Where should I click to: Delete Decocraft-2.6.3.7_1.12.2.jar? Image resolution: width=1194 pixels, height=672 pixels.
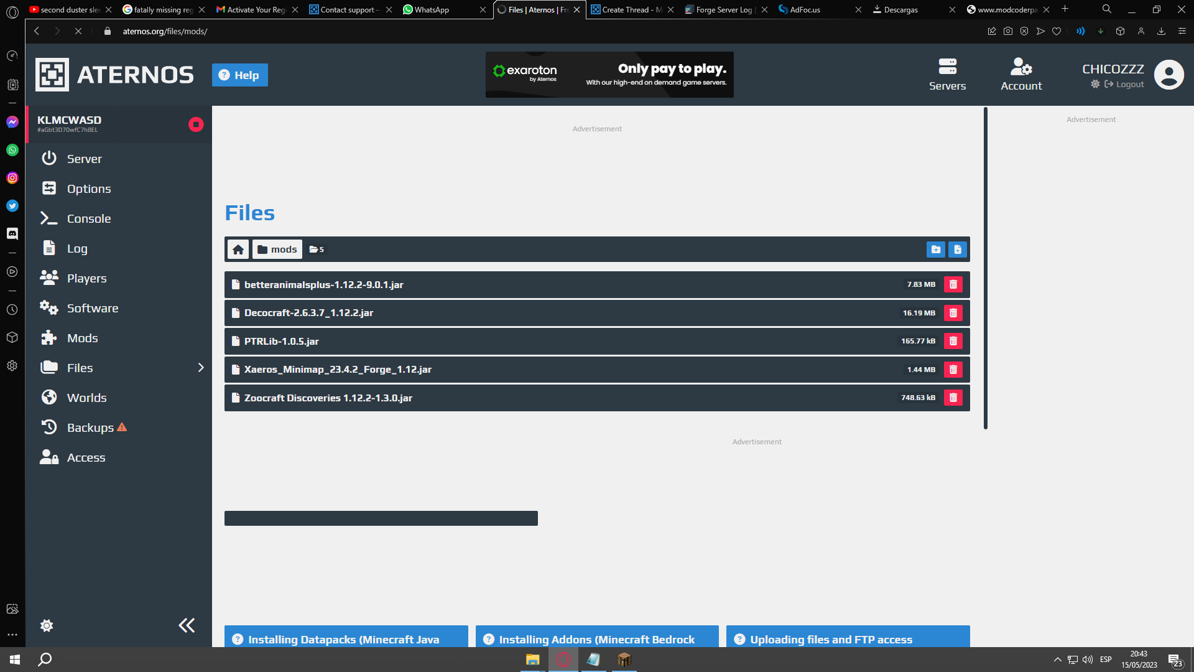pyautogui.click(x=953, y=313)
